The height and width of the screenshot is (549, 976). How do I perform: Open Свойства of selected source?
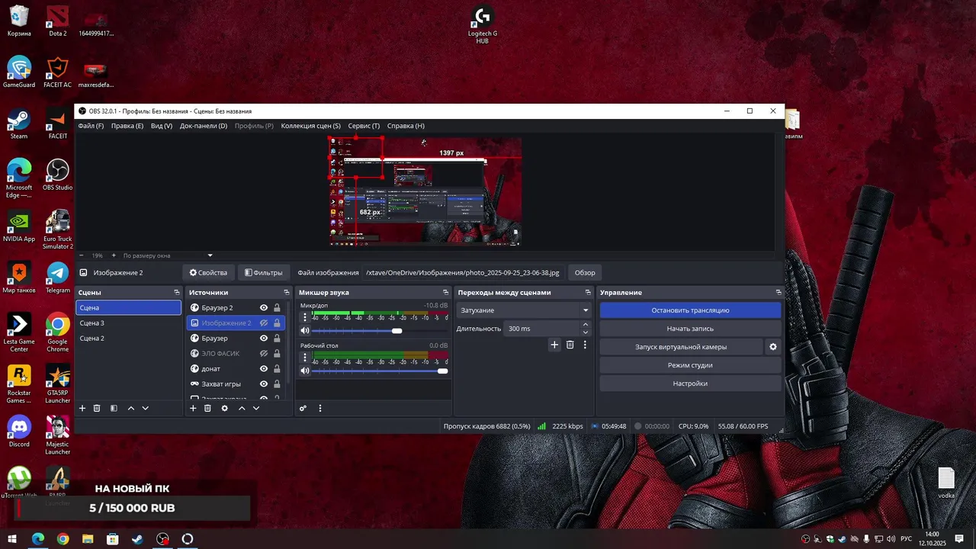click(x=208, y=273)
